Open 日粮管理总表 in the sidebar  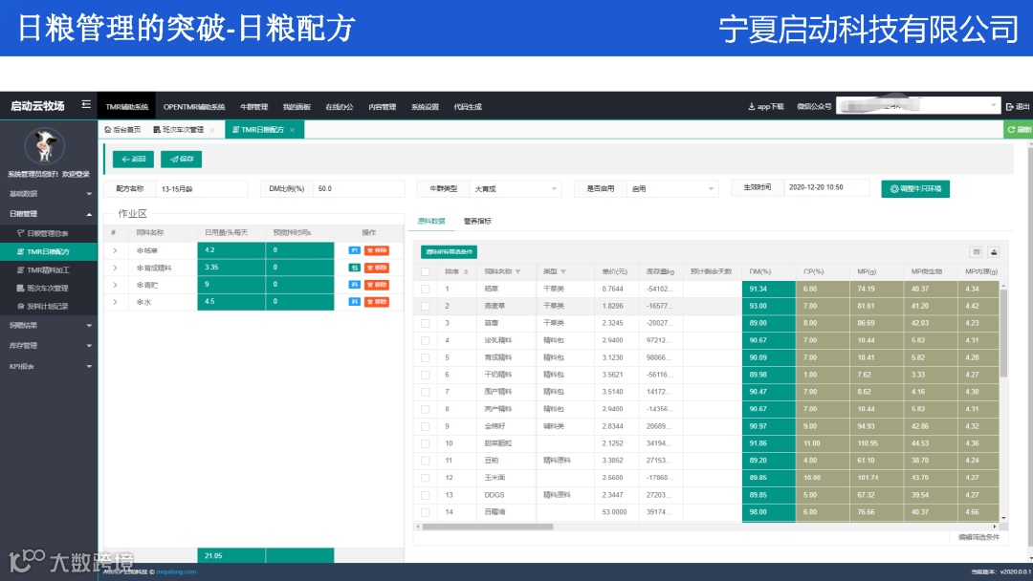point(49,233)
